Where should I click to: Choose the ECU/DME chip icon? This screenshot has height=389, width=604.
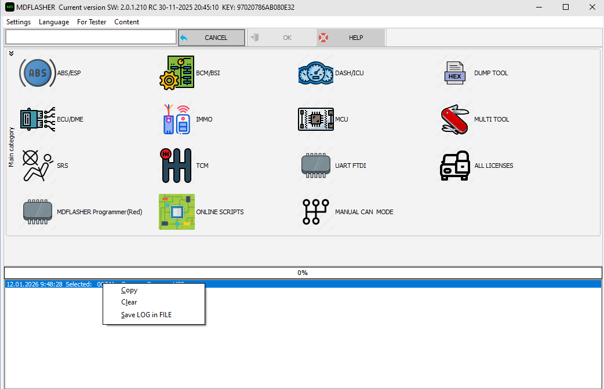pyautogui.click(x=38, y=120)
